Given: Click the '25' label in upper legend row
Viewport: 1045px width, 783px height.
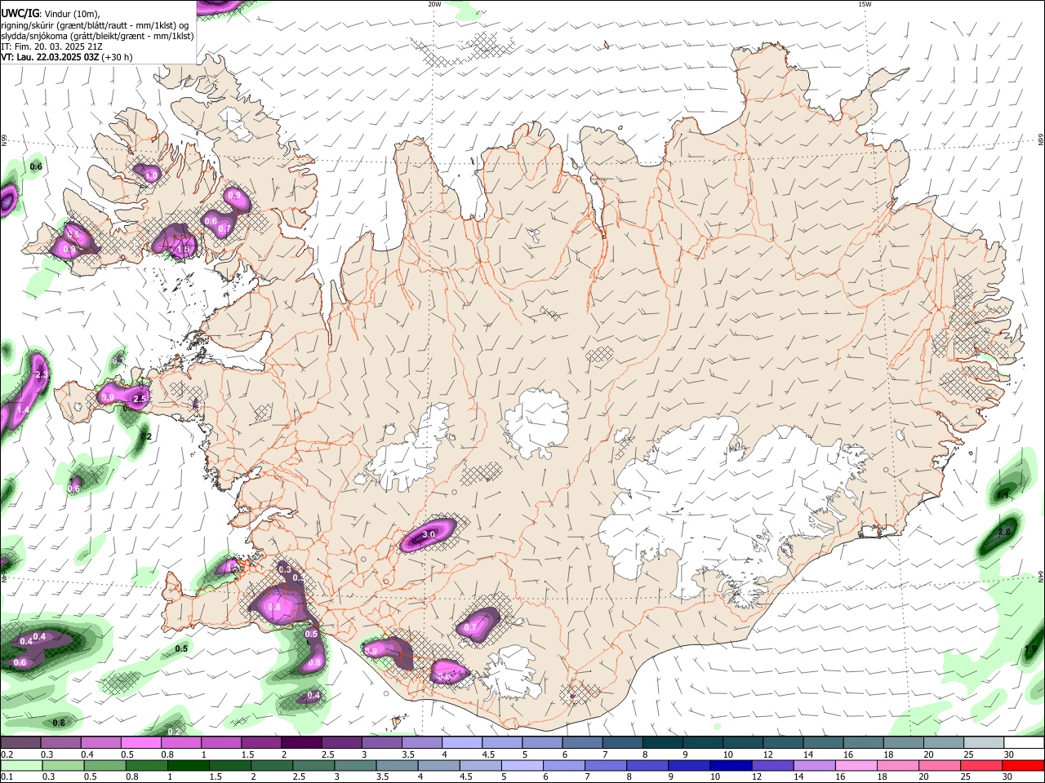Looking at the screenshot, I should tap(969, 754).
